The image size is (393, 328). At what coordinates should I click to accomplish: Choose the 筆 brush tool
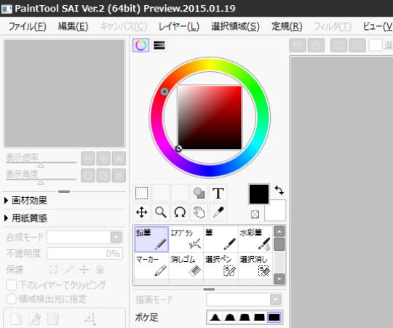pyautogui.click(x=221, y=239)
